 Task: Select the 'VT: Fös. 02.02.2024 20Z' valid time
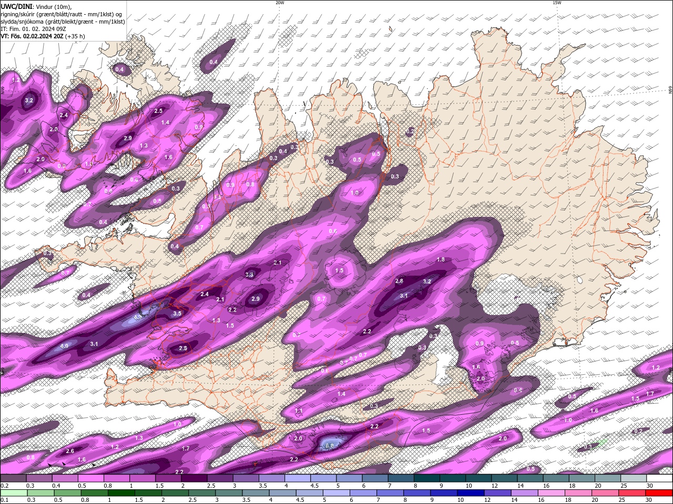(32, 36)
